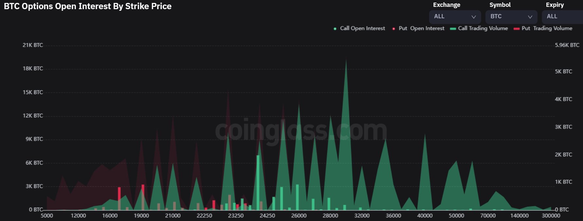Click the green volume peak above 40000
The image size is (583, 221).
tap(425, 135)
